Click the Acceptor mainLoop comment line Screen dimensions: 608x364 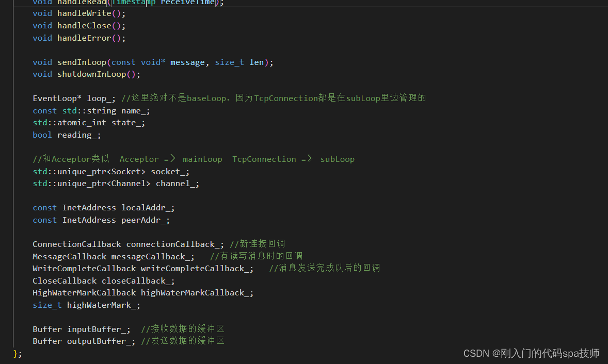click(194, 159)
